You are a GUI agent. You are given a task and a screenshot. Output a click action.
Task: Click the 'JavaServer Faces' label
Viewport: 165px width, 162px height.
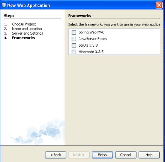click(x=93, y=39)
